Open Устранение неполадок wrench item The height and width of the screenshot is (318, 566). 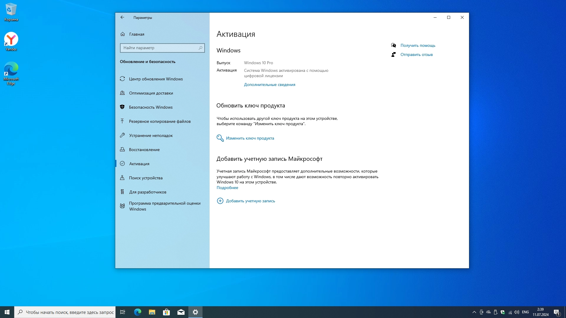(x=151, y=135)
